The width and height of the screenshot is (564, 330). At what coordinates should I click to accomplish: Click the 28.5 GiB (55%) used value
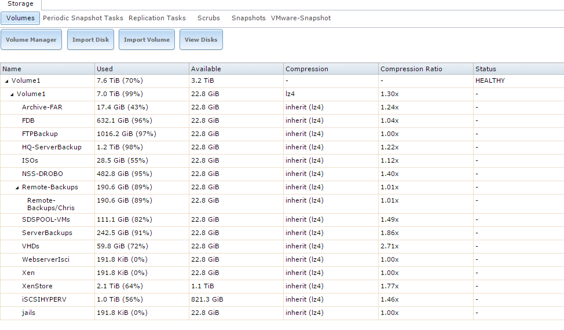122,160
